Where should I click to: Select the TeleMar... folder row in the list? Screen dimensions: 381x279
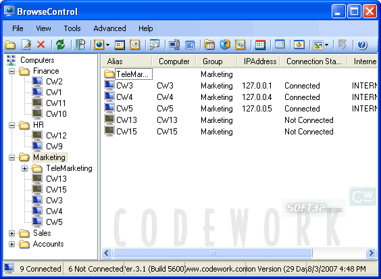(239, 74)
